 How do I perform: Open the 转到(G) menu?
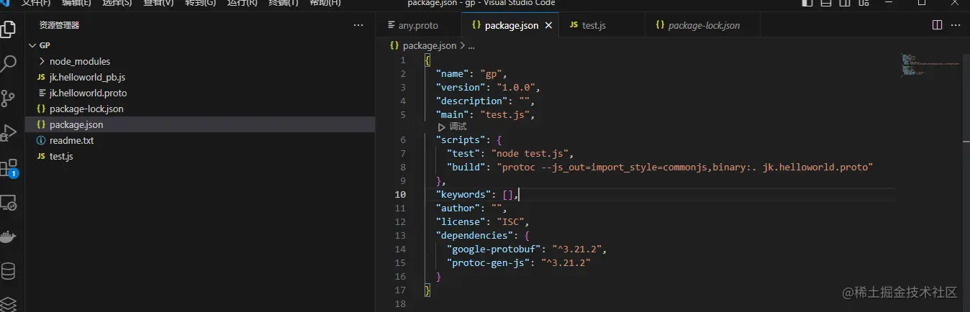pos(200,3)
